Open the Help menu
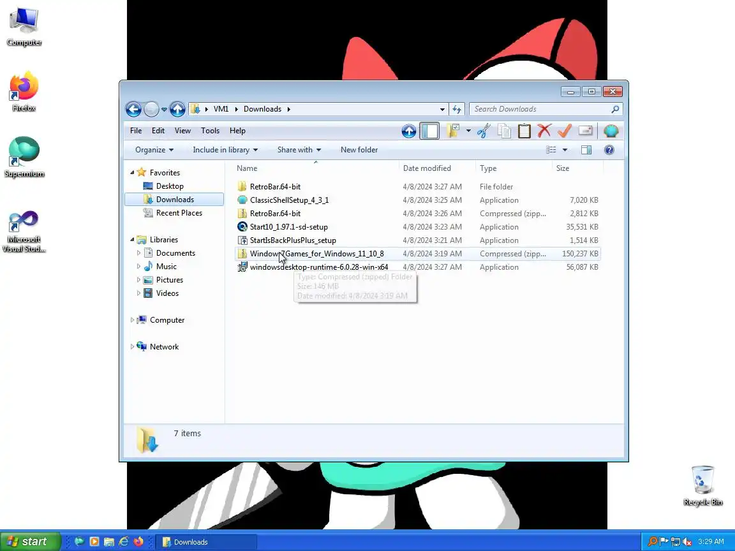735x551 pixels. 237,131
